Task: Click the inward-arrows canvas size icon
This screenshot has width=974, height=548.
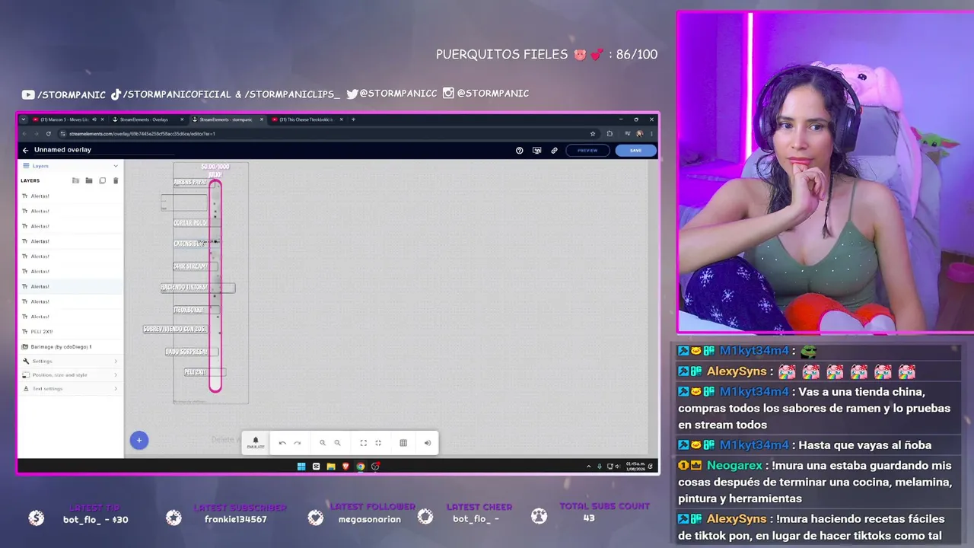Action: [378, 442]
